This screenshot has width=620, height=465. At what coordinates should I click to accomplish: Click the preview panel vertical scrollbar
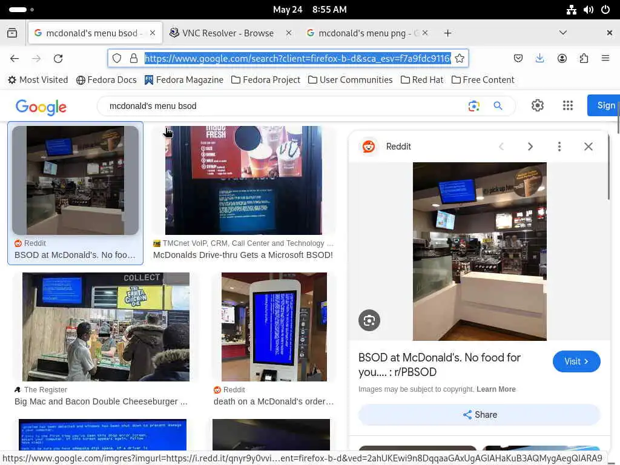pyautogui.click(x=609, y=167)
